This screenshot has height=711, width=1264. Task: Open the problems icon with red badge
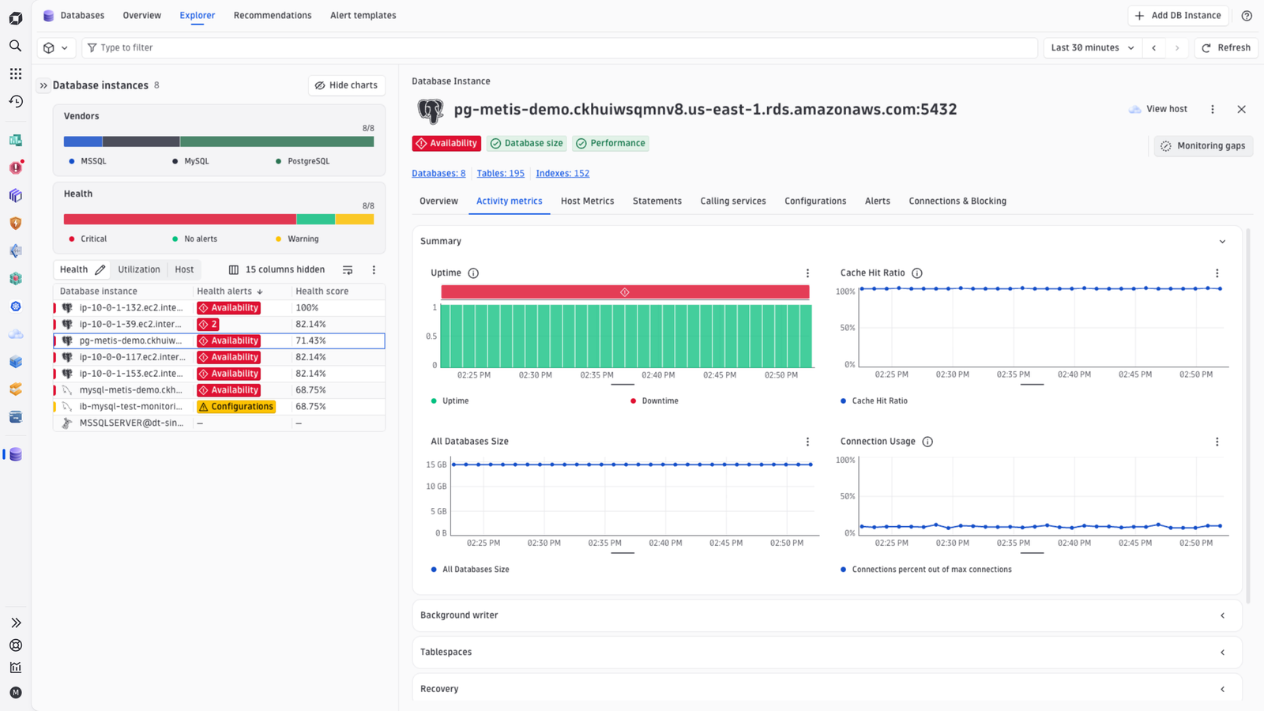click(x=15, y=167)
